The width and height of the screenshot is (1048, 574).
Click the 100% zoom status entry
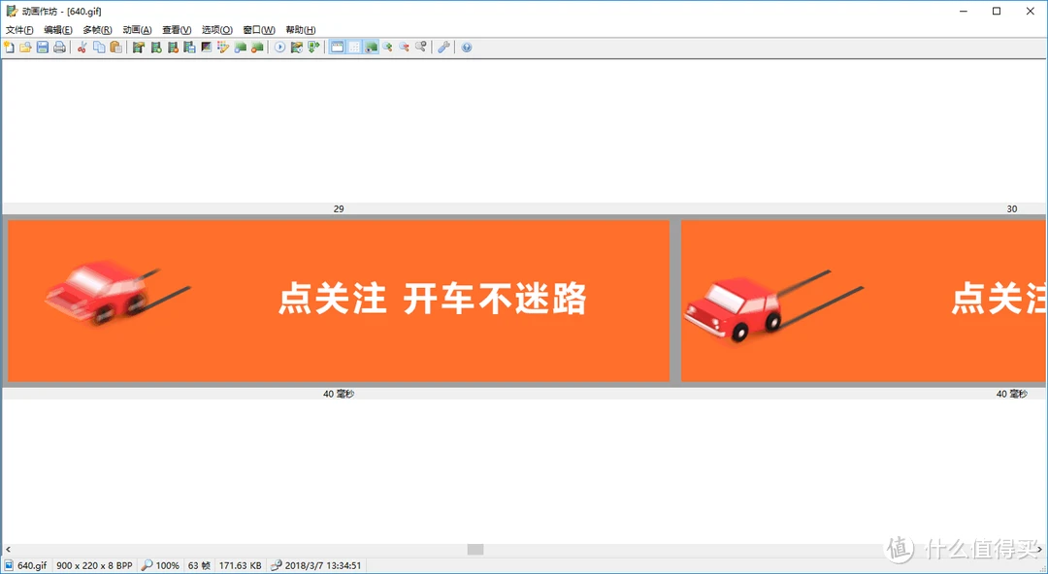pos(167,565)
